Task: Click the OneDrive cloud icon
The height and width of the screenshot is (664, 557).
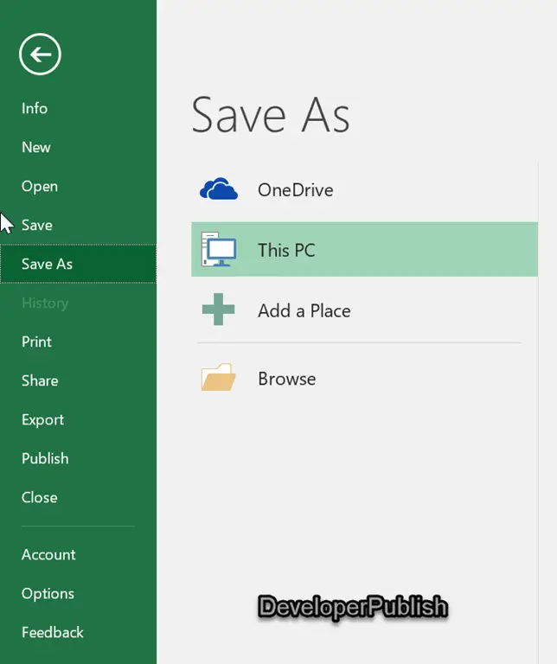Action: point(219,189)
